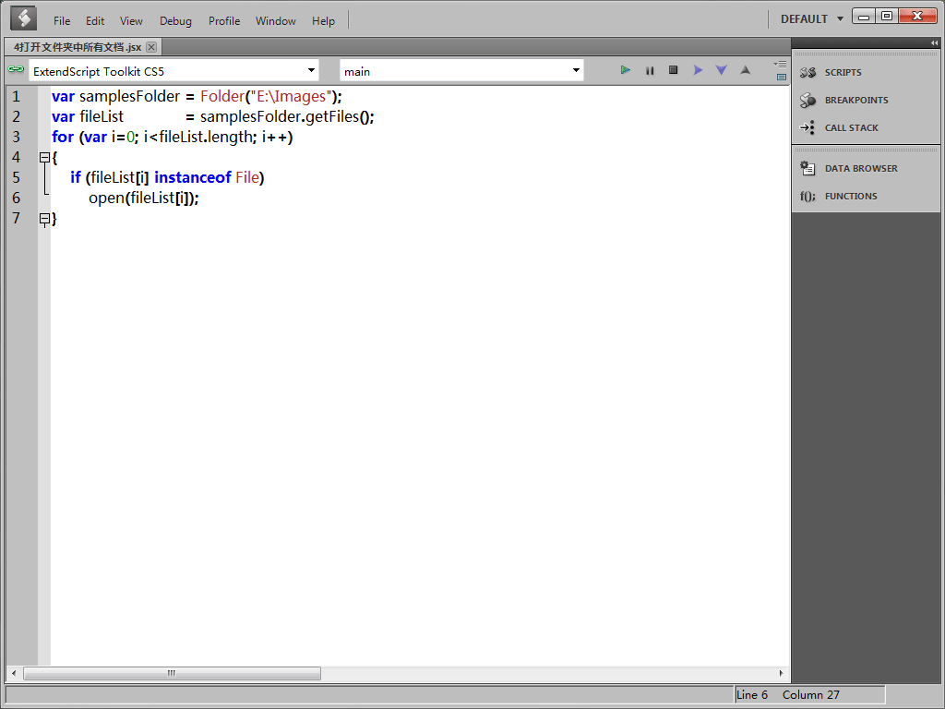Open the document flyout menu icon

click(781, 64)
